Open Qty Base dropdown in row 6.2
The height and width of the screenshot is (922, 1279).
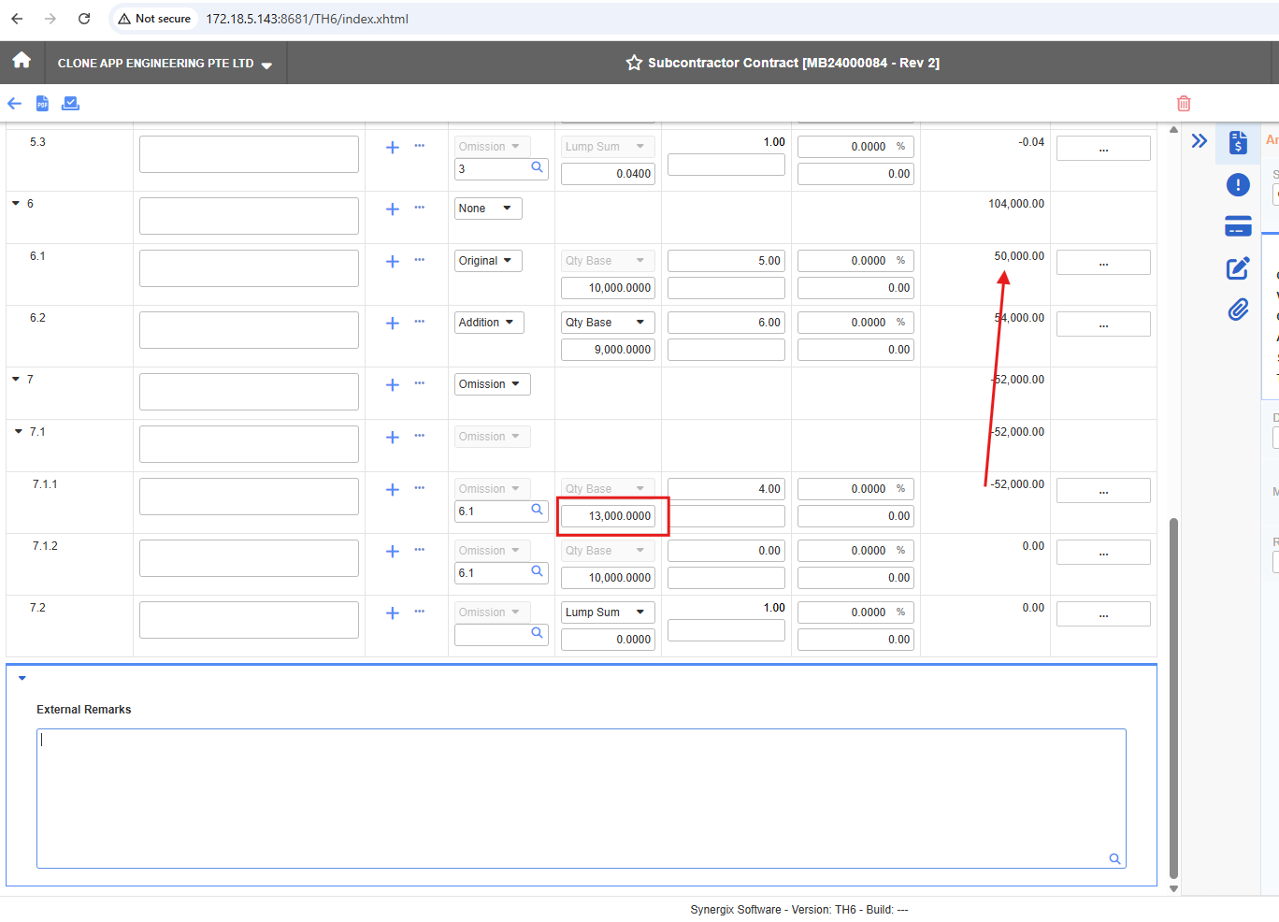608,323
